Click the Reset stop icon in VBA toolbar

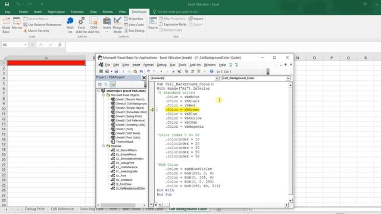[173, 71]
